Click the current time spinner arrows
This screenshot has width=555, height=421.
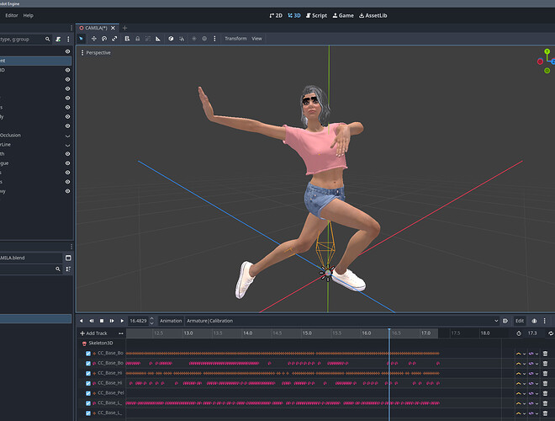coord(152,321)
